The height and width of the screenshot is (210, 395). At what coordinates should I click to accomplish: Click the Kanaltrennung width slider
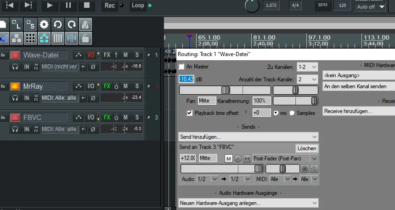pyautogui.click(x=295, y=101)
